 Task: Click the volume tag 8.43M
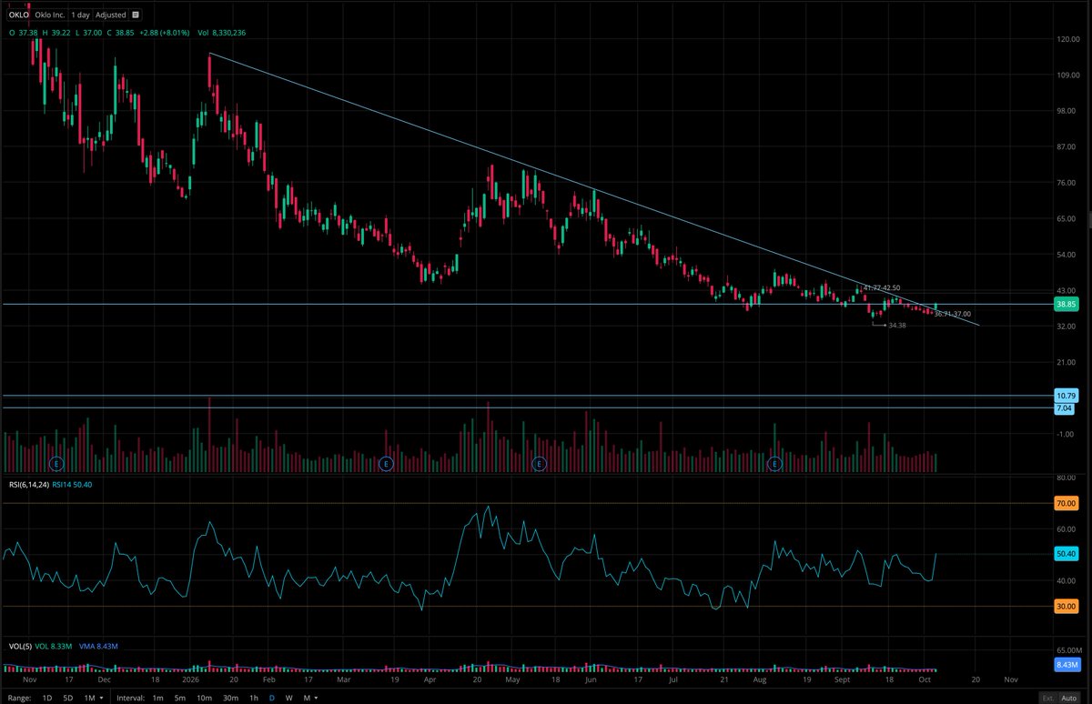click(1067, 665)
